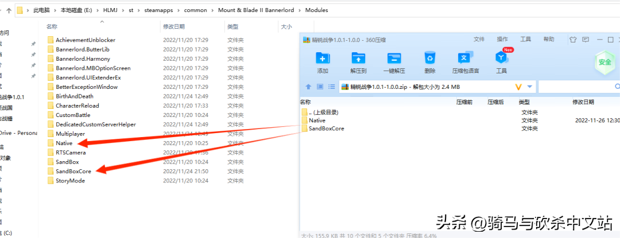Click the search input field in 360压缩
The image size is (620, 238).
(x=575, y=87)
